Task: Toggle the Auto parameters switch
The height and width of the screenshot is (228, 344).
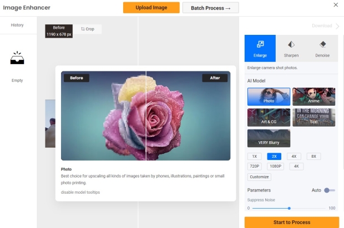Action: (x=330, y=190)
